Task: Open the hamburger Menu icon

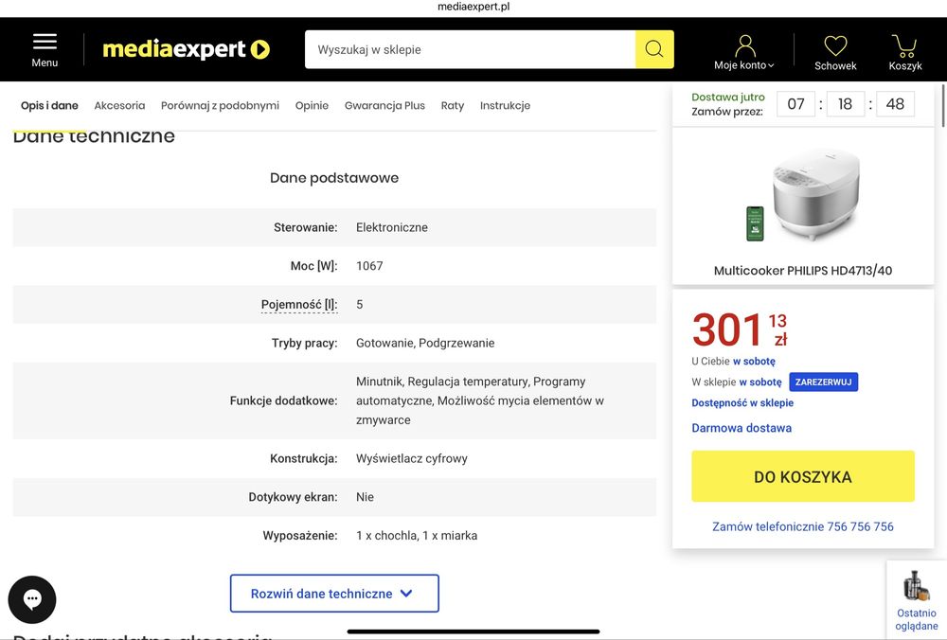Action: [45, 43]
